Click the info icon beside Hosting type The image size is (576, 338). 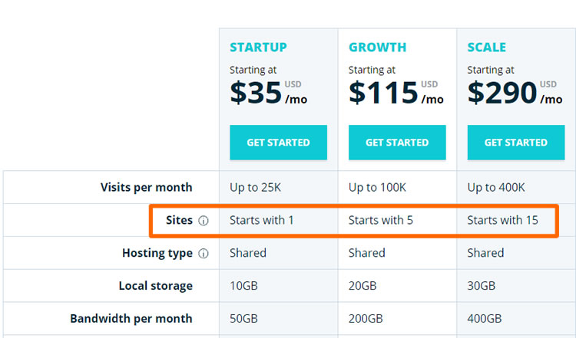pyautogui.click(x=204, y=254)
